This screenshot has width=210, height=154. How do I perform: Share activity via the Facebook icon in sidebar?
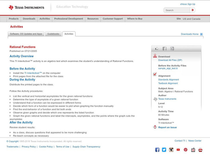tap(164, 49)
